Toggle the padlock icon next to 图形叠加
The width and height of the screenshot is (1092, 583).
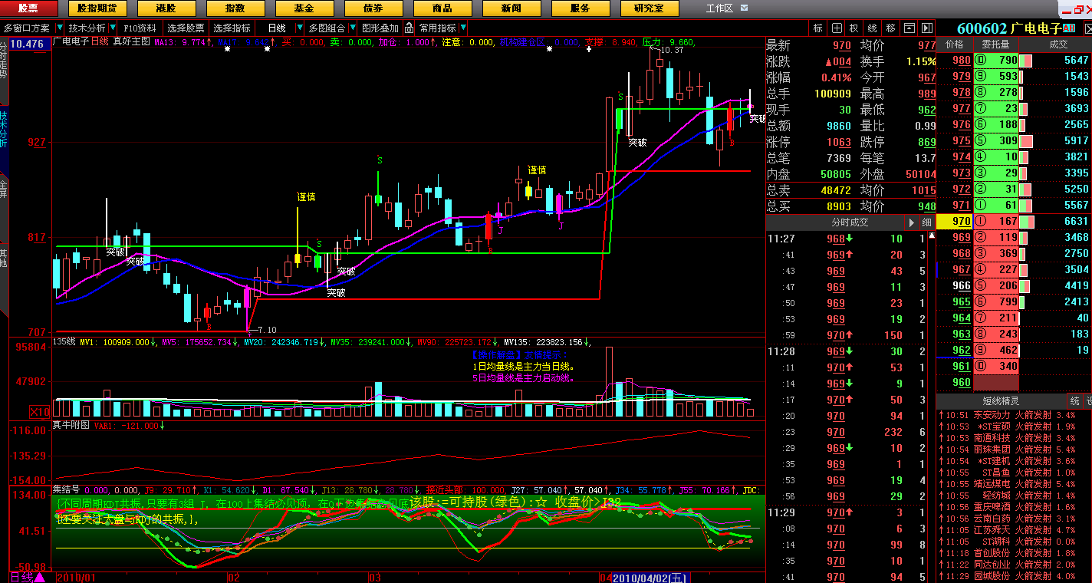click(409, 28)
